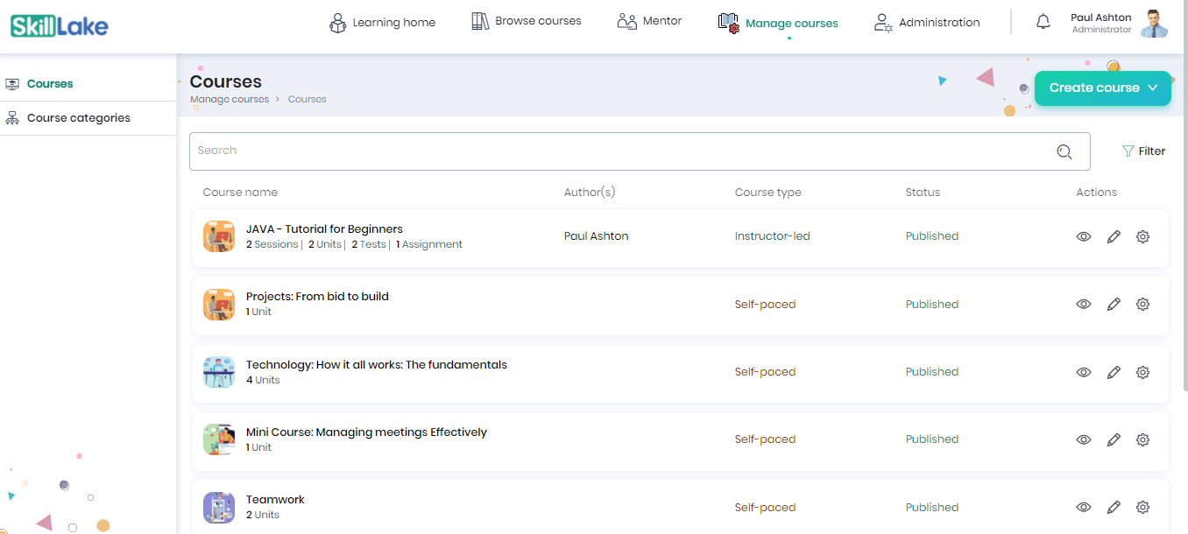Open gear settings for Technology course
The width and height of the screenshot is (1188, 534).
[1142, 372]
